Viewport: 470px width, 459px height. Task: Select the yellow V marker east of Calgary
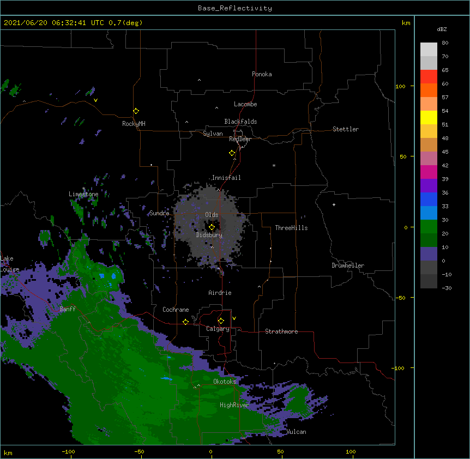[234, 318]
